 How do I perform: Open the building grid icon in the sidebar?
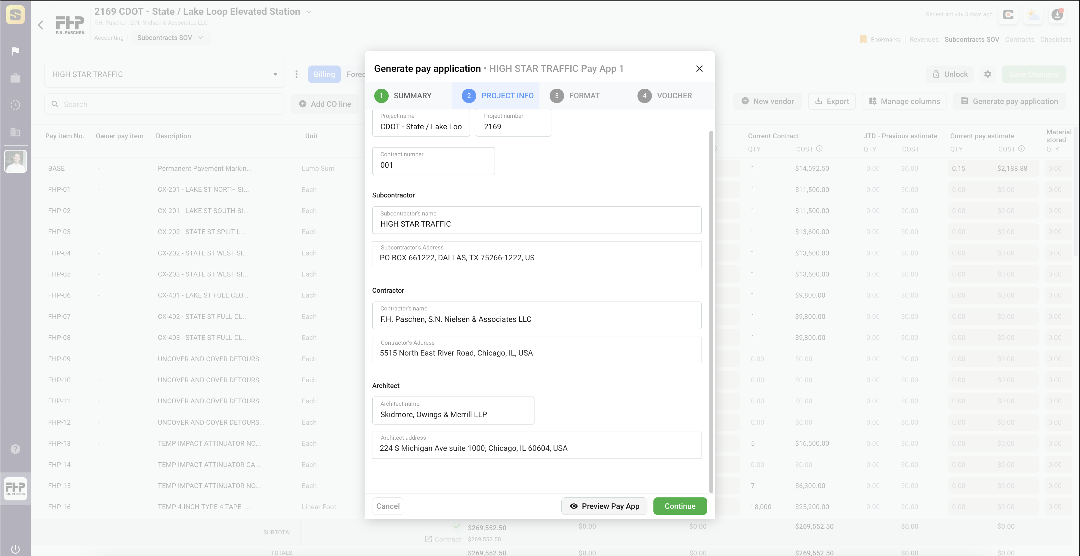(16, 132)
